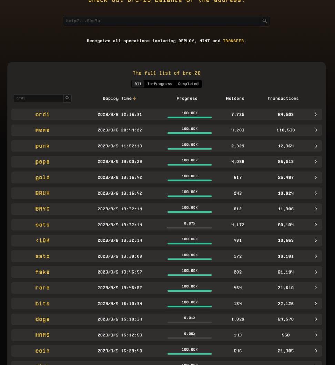The height and width of the screenshot is (365, 335).
Task: Switch to In-Progress filter tab
Action: pyautogui.click(x=160, y=84)
